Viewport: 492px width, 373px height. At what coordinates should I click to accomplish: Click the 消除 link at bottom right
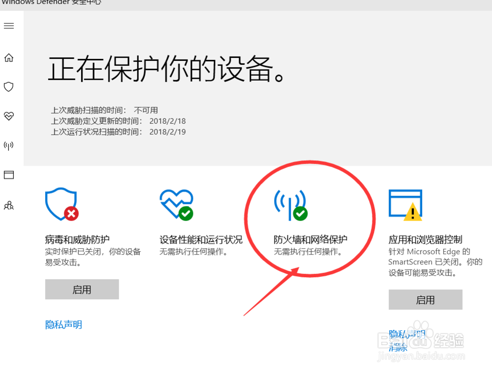click(x=398, y=347)
